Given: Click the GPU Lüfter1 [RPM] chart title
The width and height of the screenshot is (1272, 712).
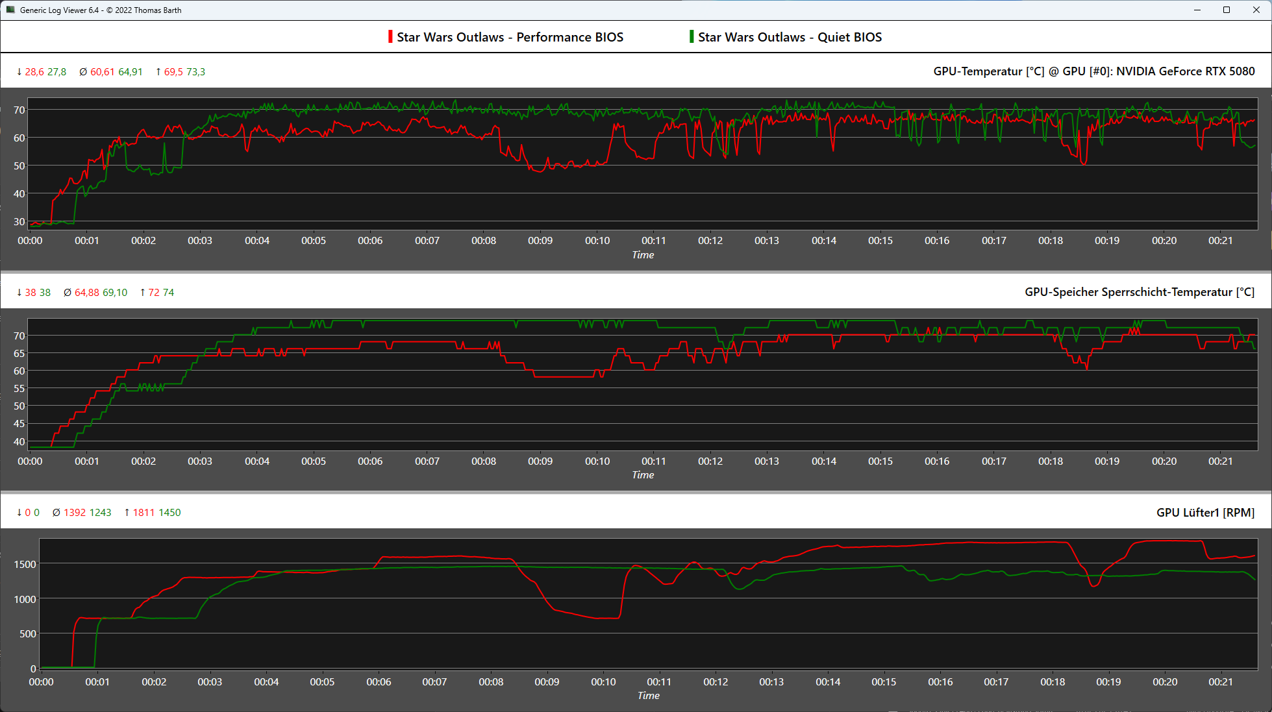Looking at the screenshot, I should (x=1204, y=513).
